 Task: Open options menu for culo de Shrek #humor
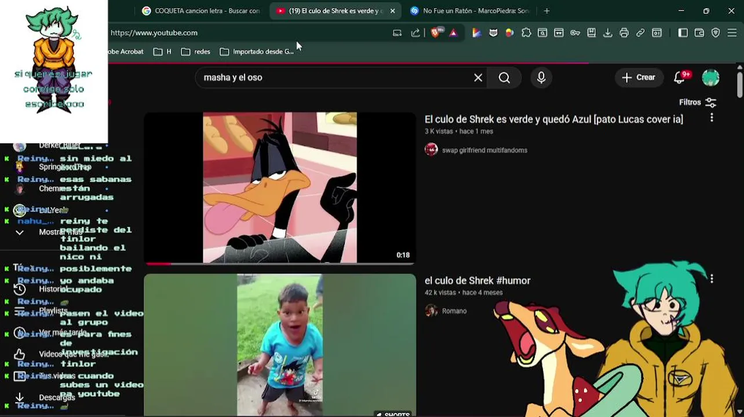[x=712, y=279]
